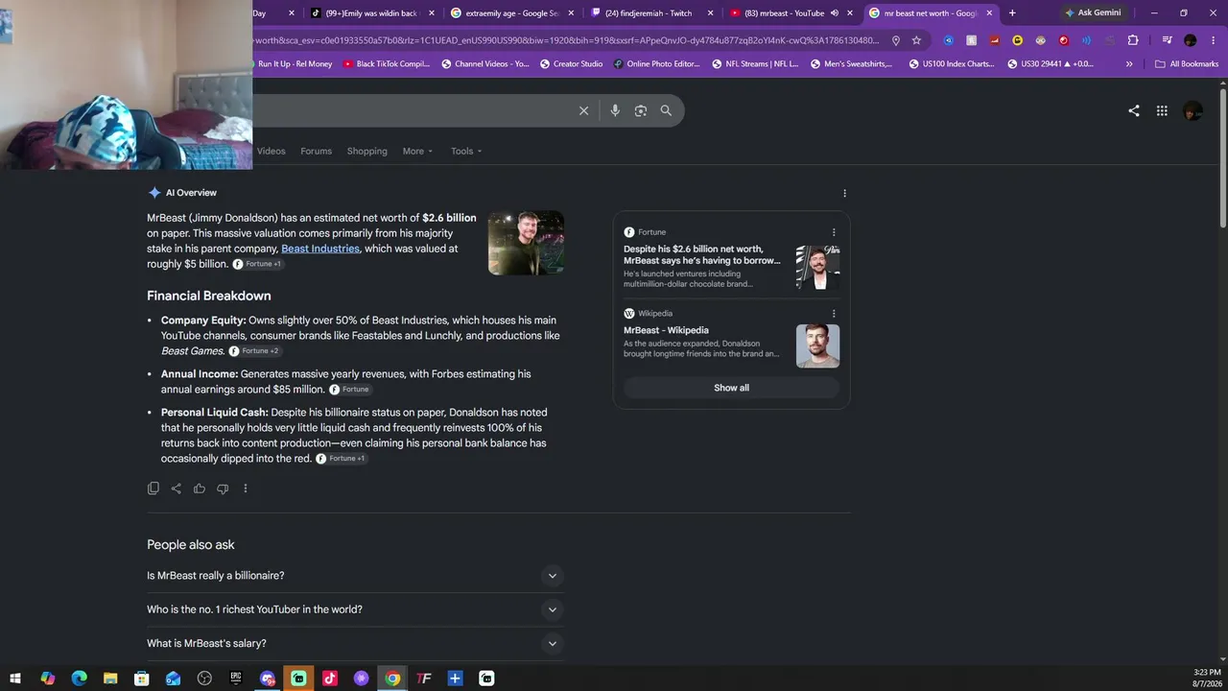1228x691 pixels.
Task: Switch to the Emily was wildin TikTok tab
Action: pyautogui.click(x=372, y=13)
